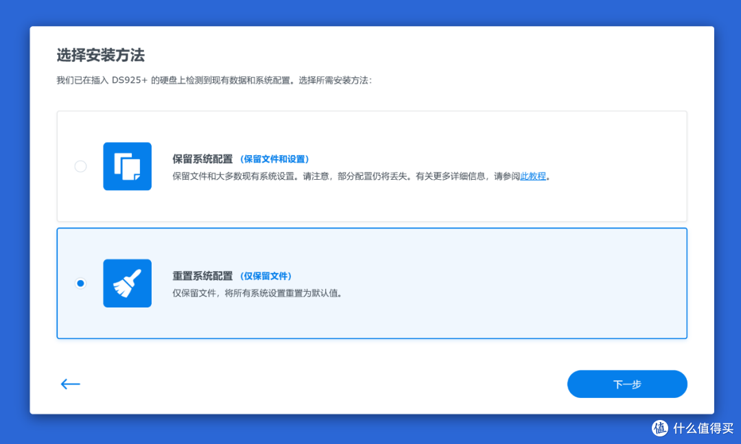Click the blue copy-files icon for 保留系统配置
The height and width of the screenshot is (444, 741).
click(x=127, y=167)
